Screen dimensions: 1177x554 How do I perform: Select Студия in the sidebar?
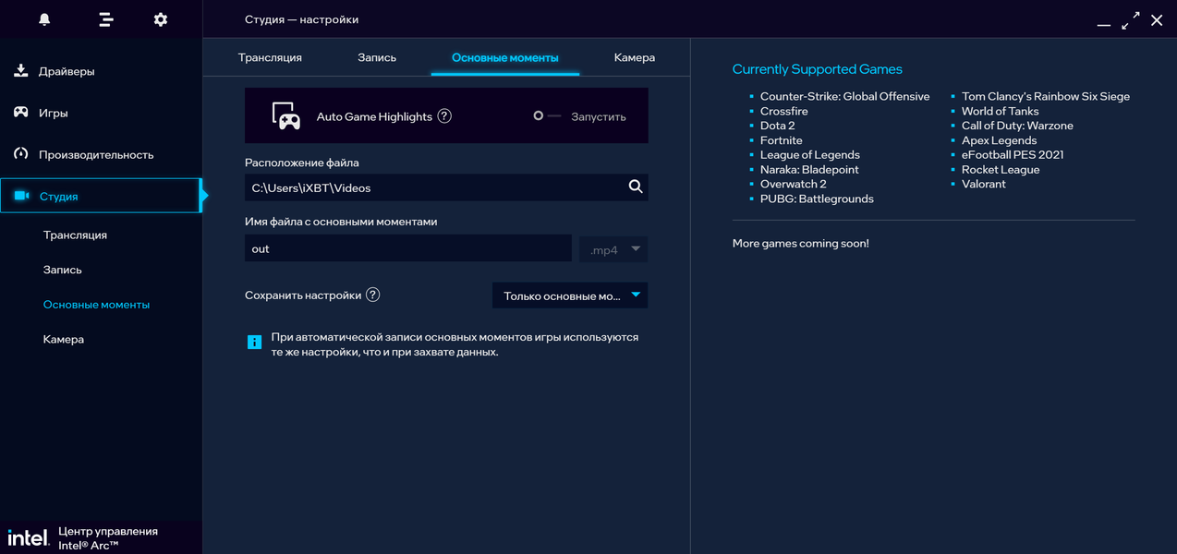101,196
